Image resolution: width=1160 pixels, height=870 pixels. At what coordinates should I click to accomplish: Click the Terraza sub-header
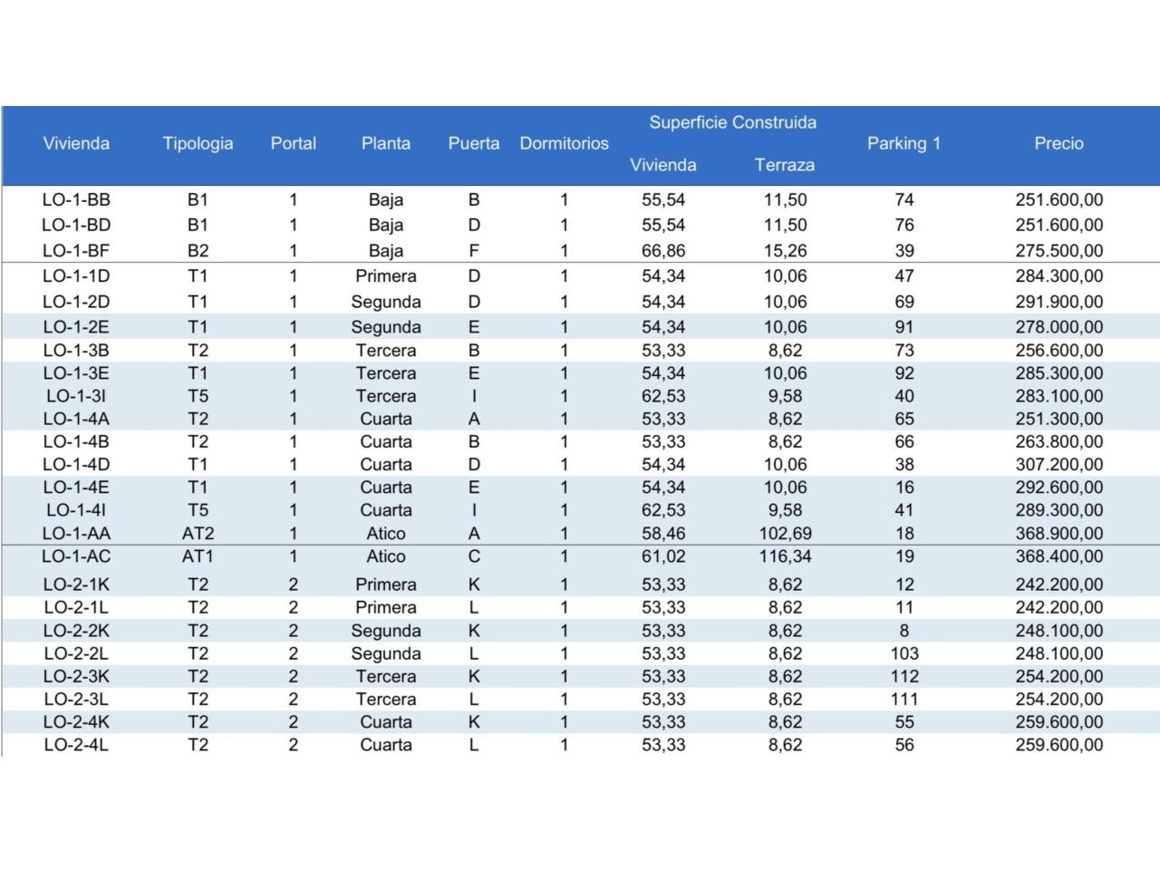point(784,165)
